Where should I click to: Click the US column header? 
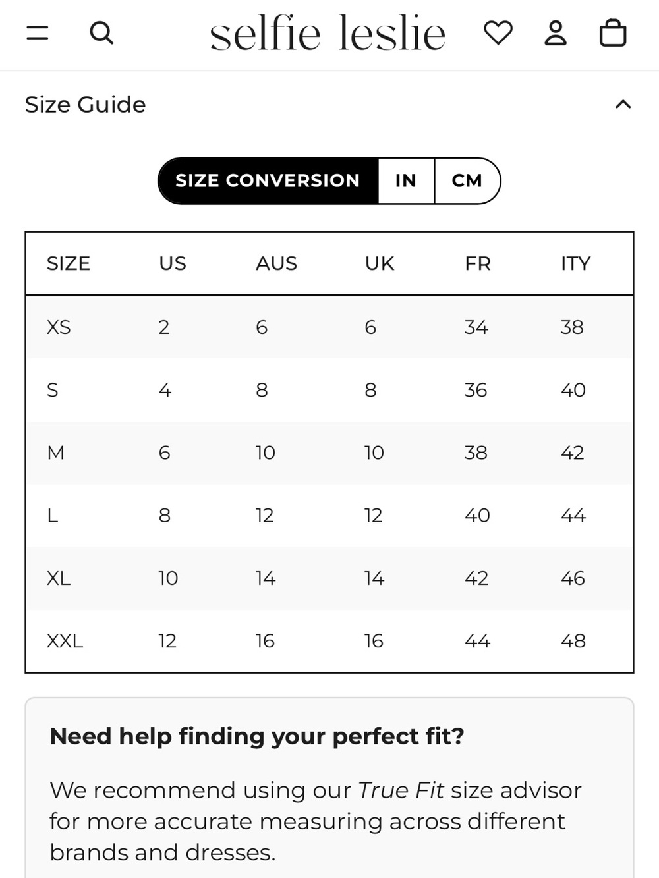tap(173, 263)
